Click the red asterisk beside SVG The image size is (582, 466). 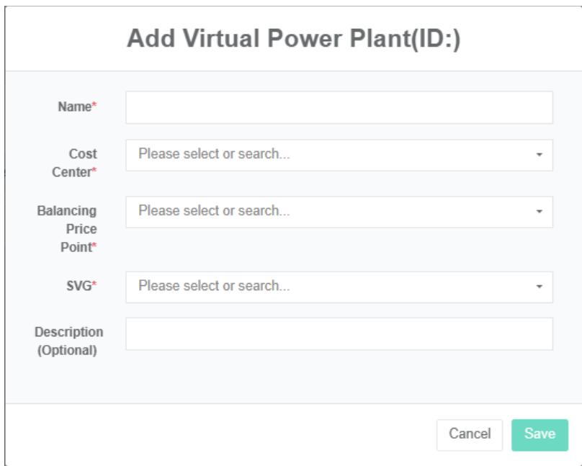point(94,286)
